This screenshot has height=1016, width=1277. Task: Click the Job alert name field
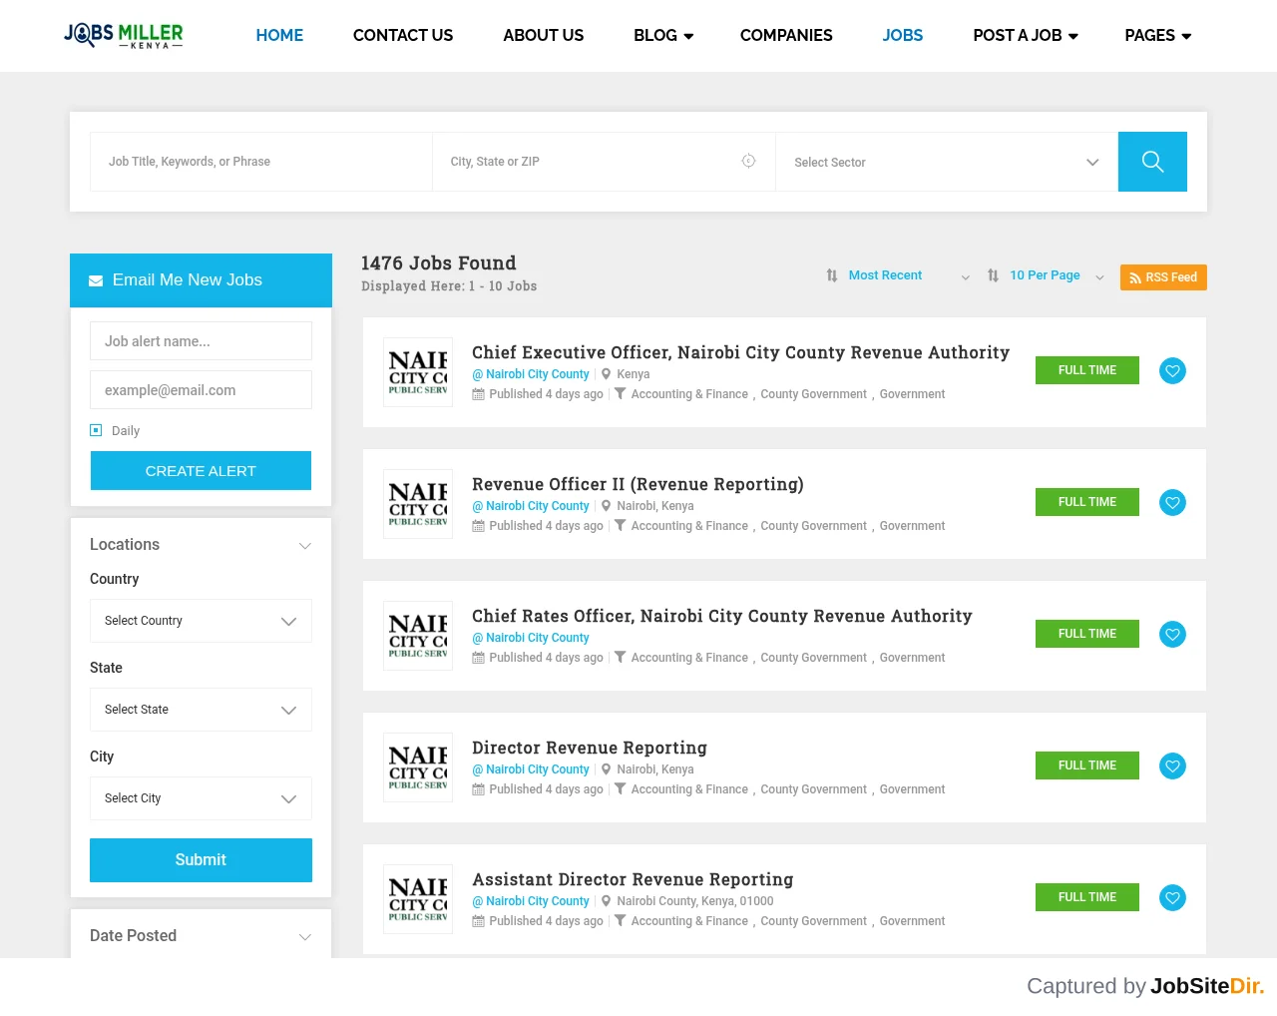(201, 341)
